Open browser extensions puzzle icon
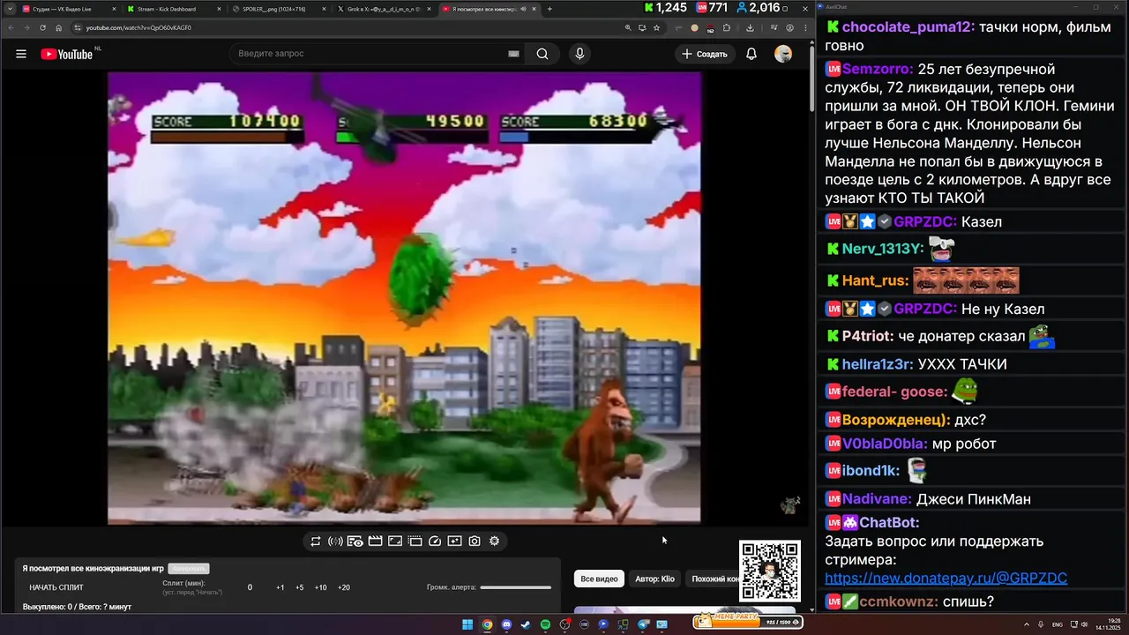The image size is (1129, 635). tap(727, 27)
